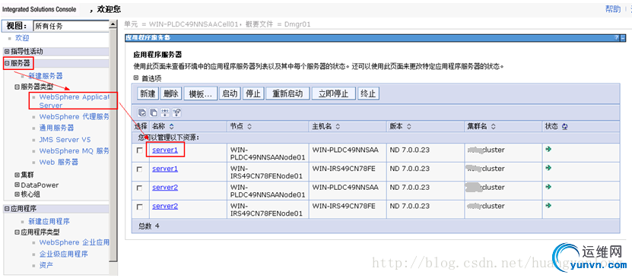Viewport: 632px width, 278px height.
Task: Click the 终止 button
Action: coord(368,93)
